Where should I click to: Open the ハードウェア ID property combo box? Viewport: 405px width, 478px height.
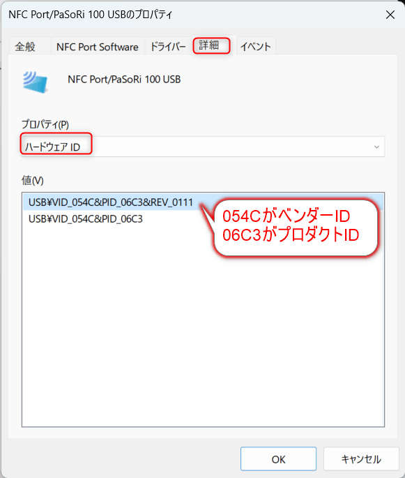click(x=203, y=147)
